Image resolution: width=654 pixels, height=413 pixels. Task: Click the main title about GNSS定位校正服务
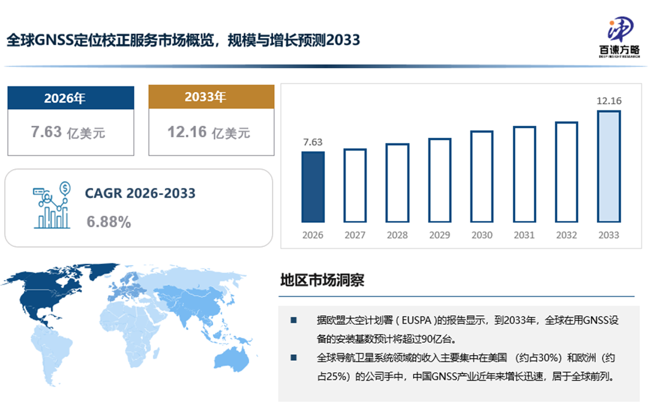[183, 40]
